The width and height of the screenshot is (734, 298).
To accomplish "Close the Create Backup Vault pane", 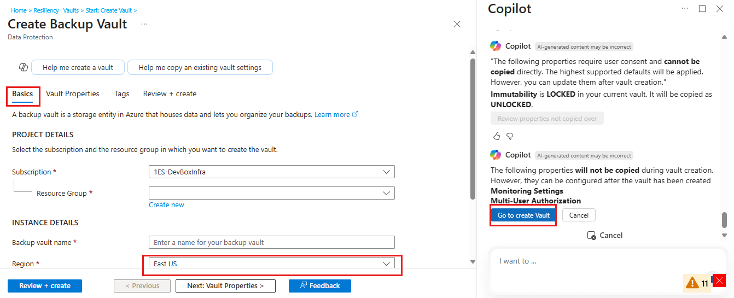I will 457,24.
